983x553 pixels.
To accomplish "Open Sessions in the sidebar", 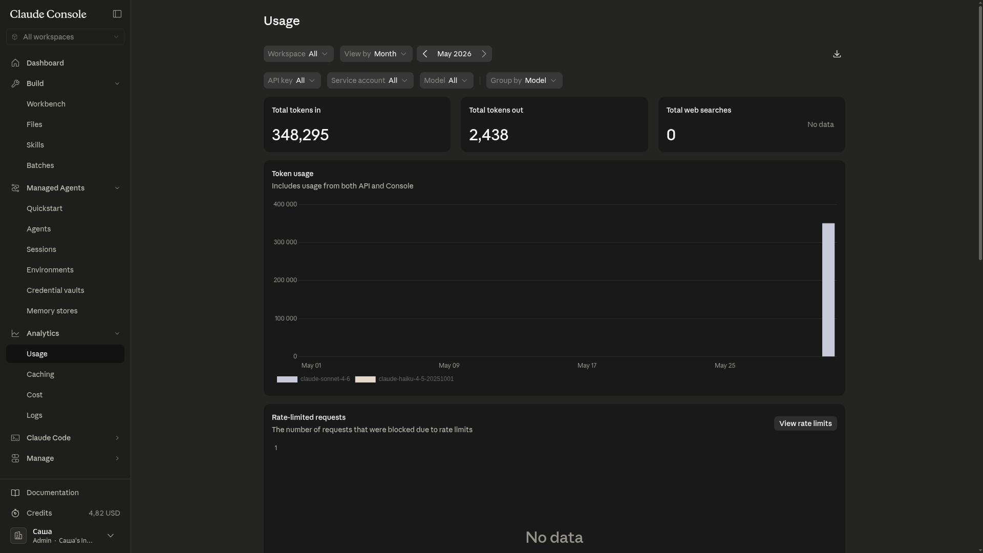I will pyautogui.click(x=65, y=249).
